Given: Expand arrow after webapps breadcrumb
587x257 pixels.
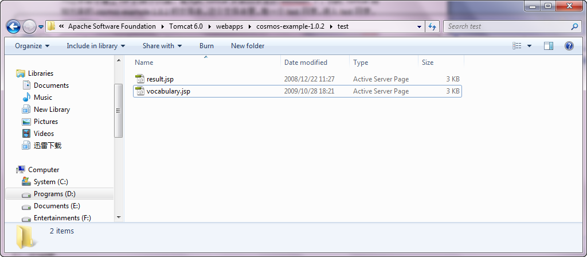Looking at the screenshot, I should 250,26.
